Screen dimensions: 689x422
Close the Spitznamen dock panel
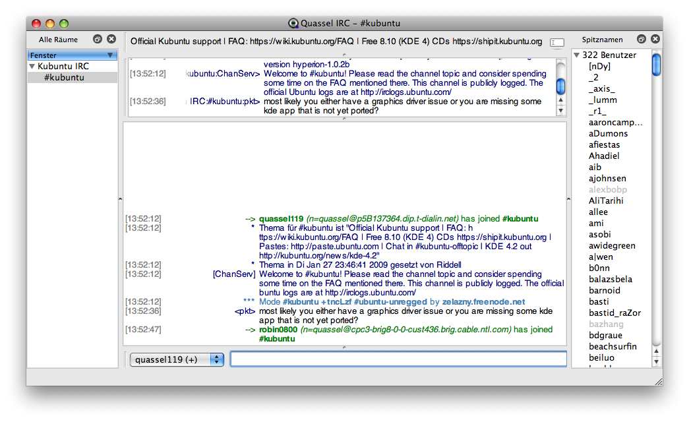(x=655, y=39)
